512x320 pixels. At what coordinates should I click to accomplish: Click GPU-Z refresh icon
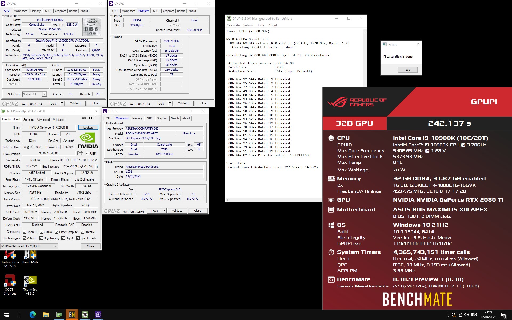(91, 118)
